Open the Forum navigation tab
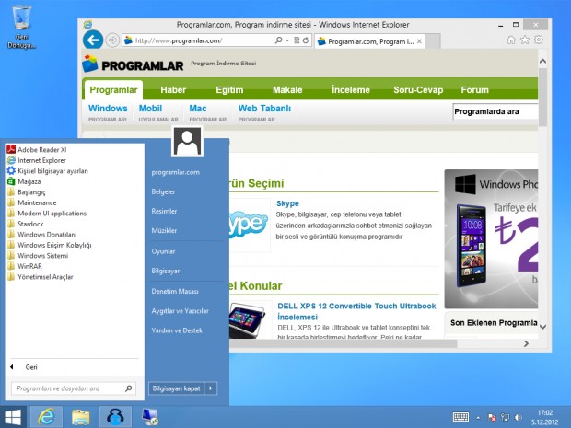571x428 pixels. [474, 90]
